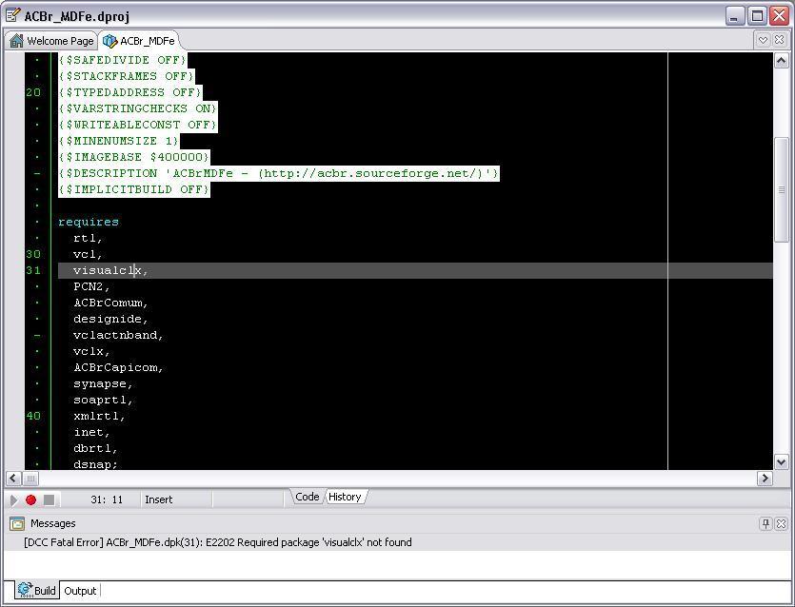Click the 'inet,' code line
This screenshot has height=607, width=795.
91,432
